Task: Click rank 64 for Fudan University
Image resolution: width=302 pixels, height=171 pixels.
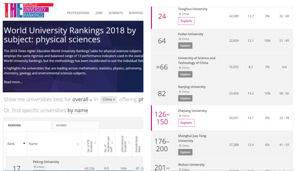Action: click(162, 41)
